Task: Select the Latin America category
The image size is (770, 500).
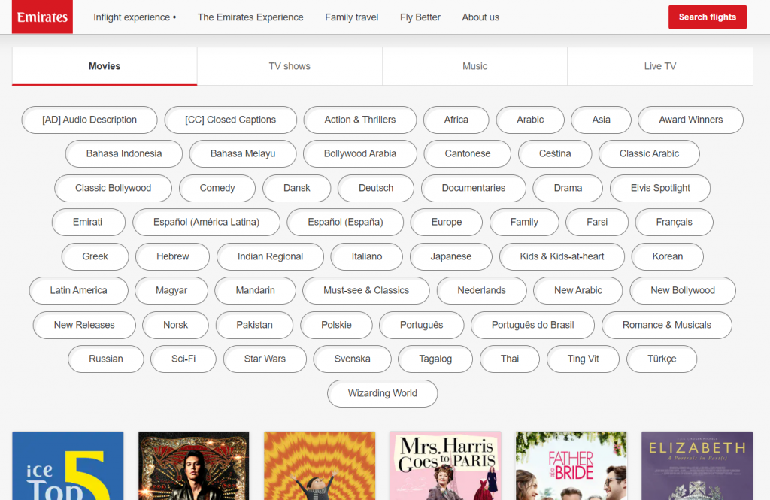Action: [78, 290]
